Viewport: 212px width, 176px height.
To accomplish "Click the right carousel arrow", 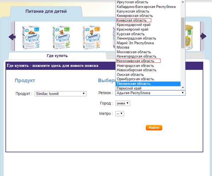I will tap(203, 36).
